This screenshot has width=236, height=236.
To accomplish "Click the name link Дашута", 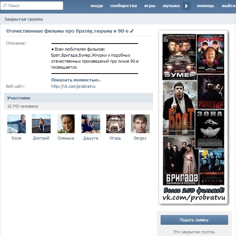I will pyautogui.click(x=90, y=138).
